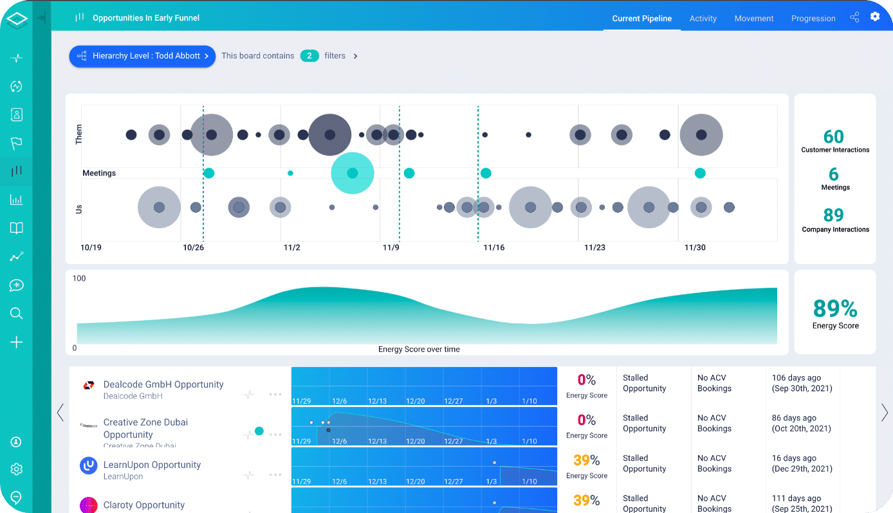Viewport: 893px width, 513px height.
Task: Open the book icon in sidebar
Action: (x=17, y=228)
